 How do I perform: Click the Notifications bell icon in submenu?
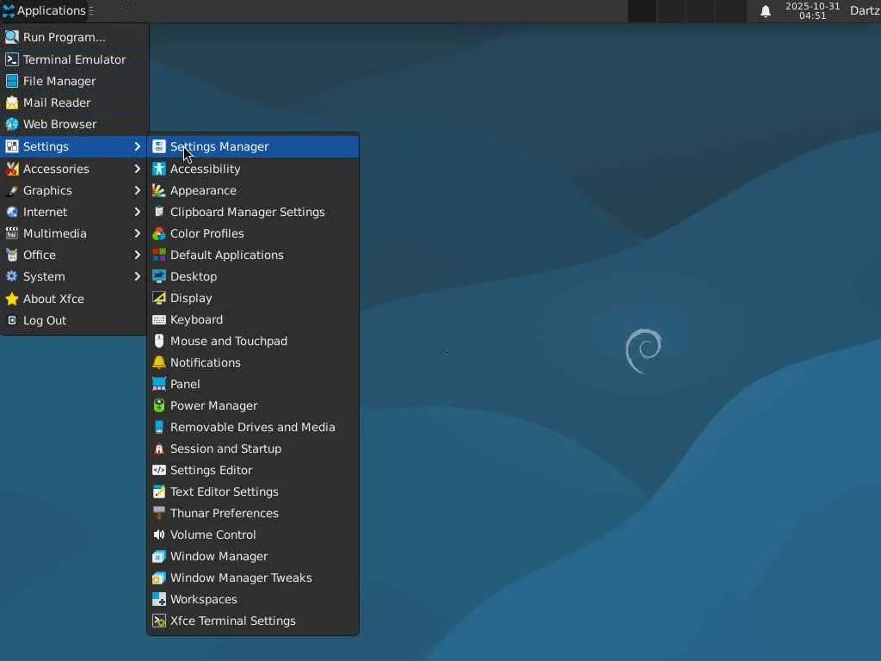click(x=159, y=362)
